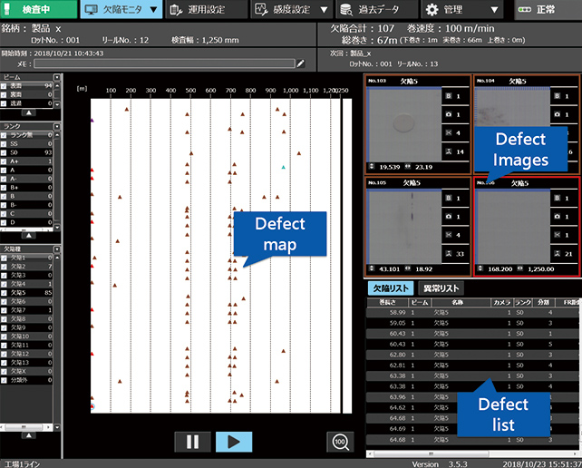The width and height of the screenshot is (582, 468).
Task: Expand the ビーム panel header dropdown
Action: [x=57, y=77]
